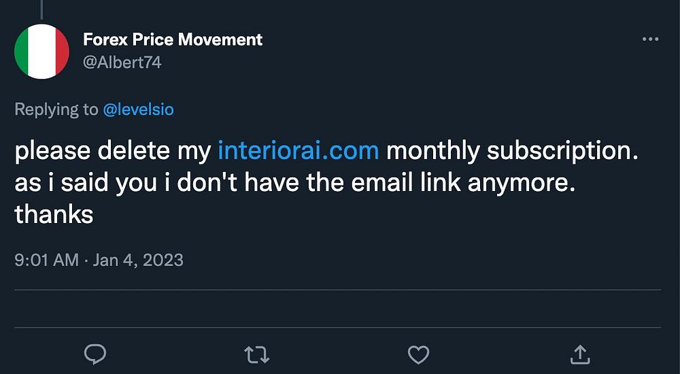The image size is (680, 374).
Task: Click the divider line below the timestamp
Action: (337, 290)
